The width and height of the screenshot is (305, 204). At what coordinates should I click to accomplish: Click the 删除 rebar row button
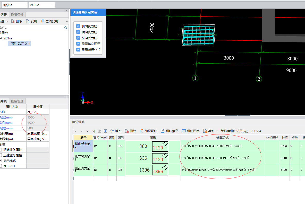(130, 131)
